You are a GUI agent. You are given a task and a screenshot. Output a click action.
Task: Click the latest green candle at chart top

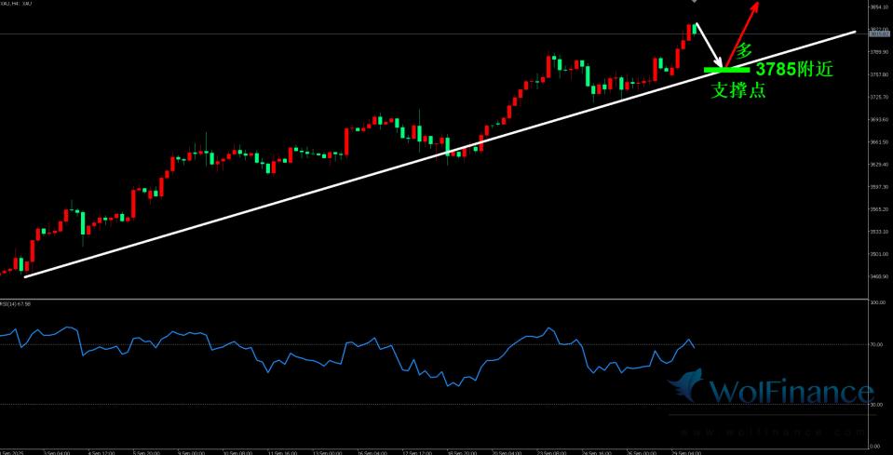(x=695, y=28)
